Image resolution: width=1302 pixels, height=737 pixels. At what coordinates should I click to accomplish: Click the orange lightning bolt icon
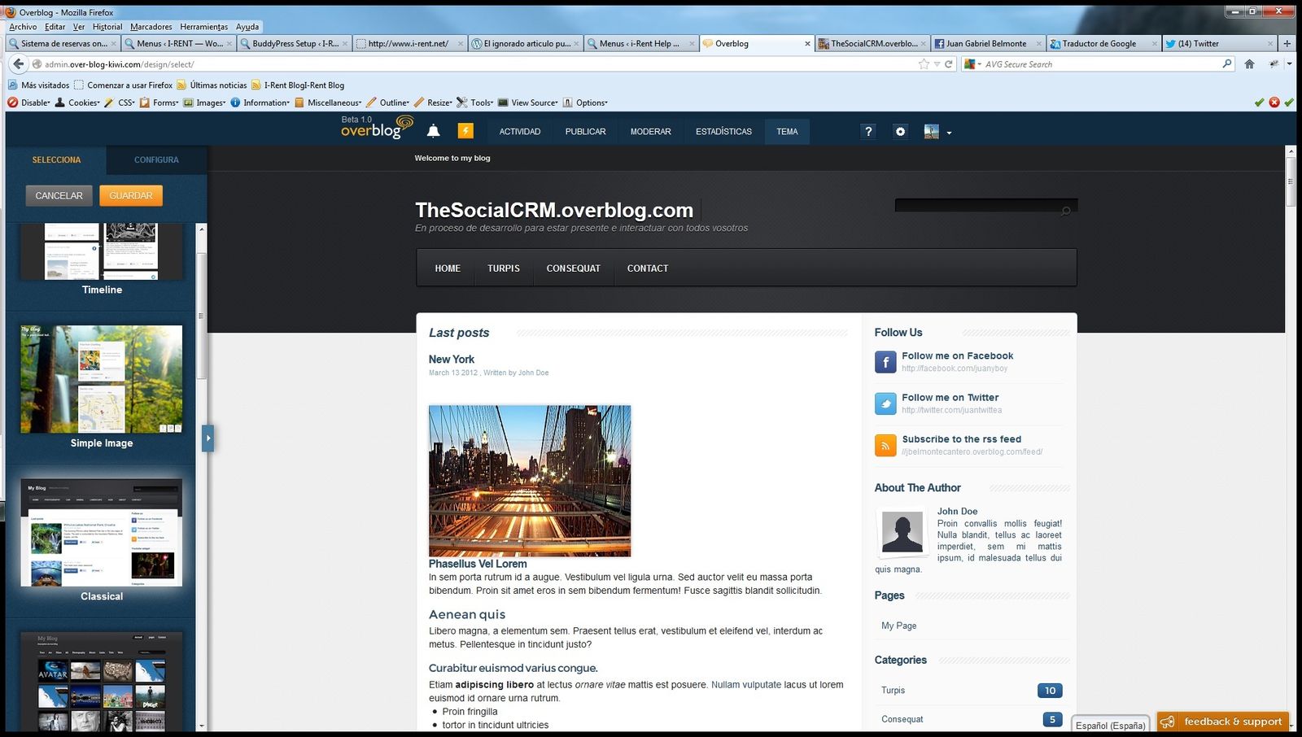point(465,131)
